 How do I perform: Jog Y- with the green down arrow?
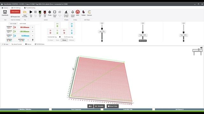[x=57, y=32]
